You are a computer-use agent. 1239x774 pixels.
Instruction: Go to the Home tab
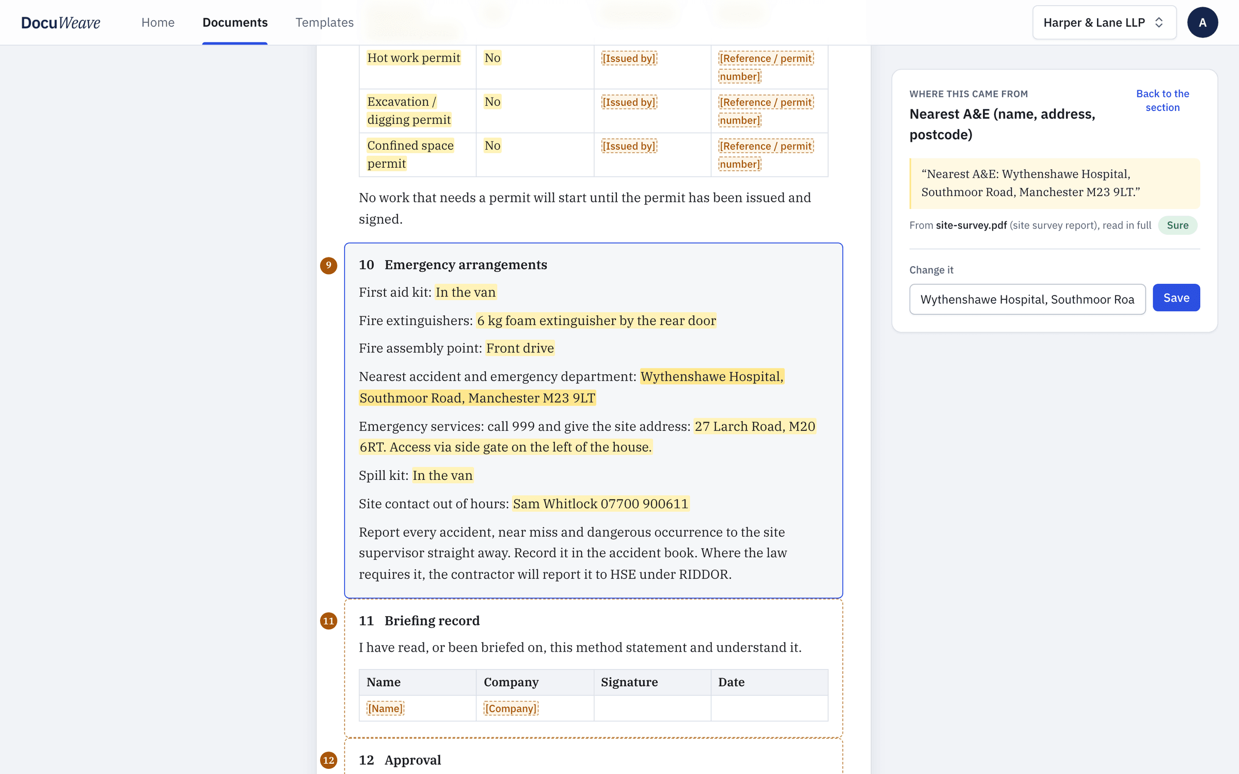click(158, 22)
